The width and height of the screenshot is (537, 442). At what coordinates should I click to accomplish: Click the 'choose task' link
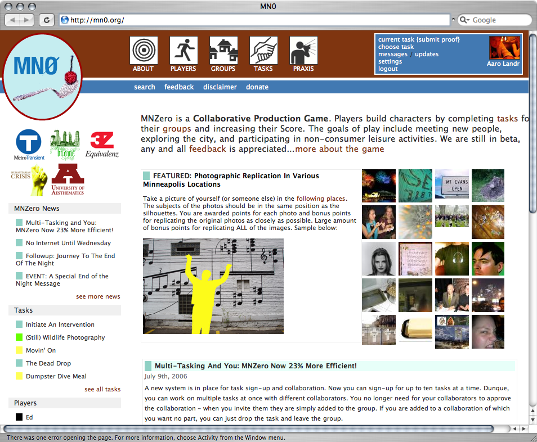(x=396, y=47)
